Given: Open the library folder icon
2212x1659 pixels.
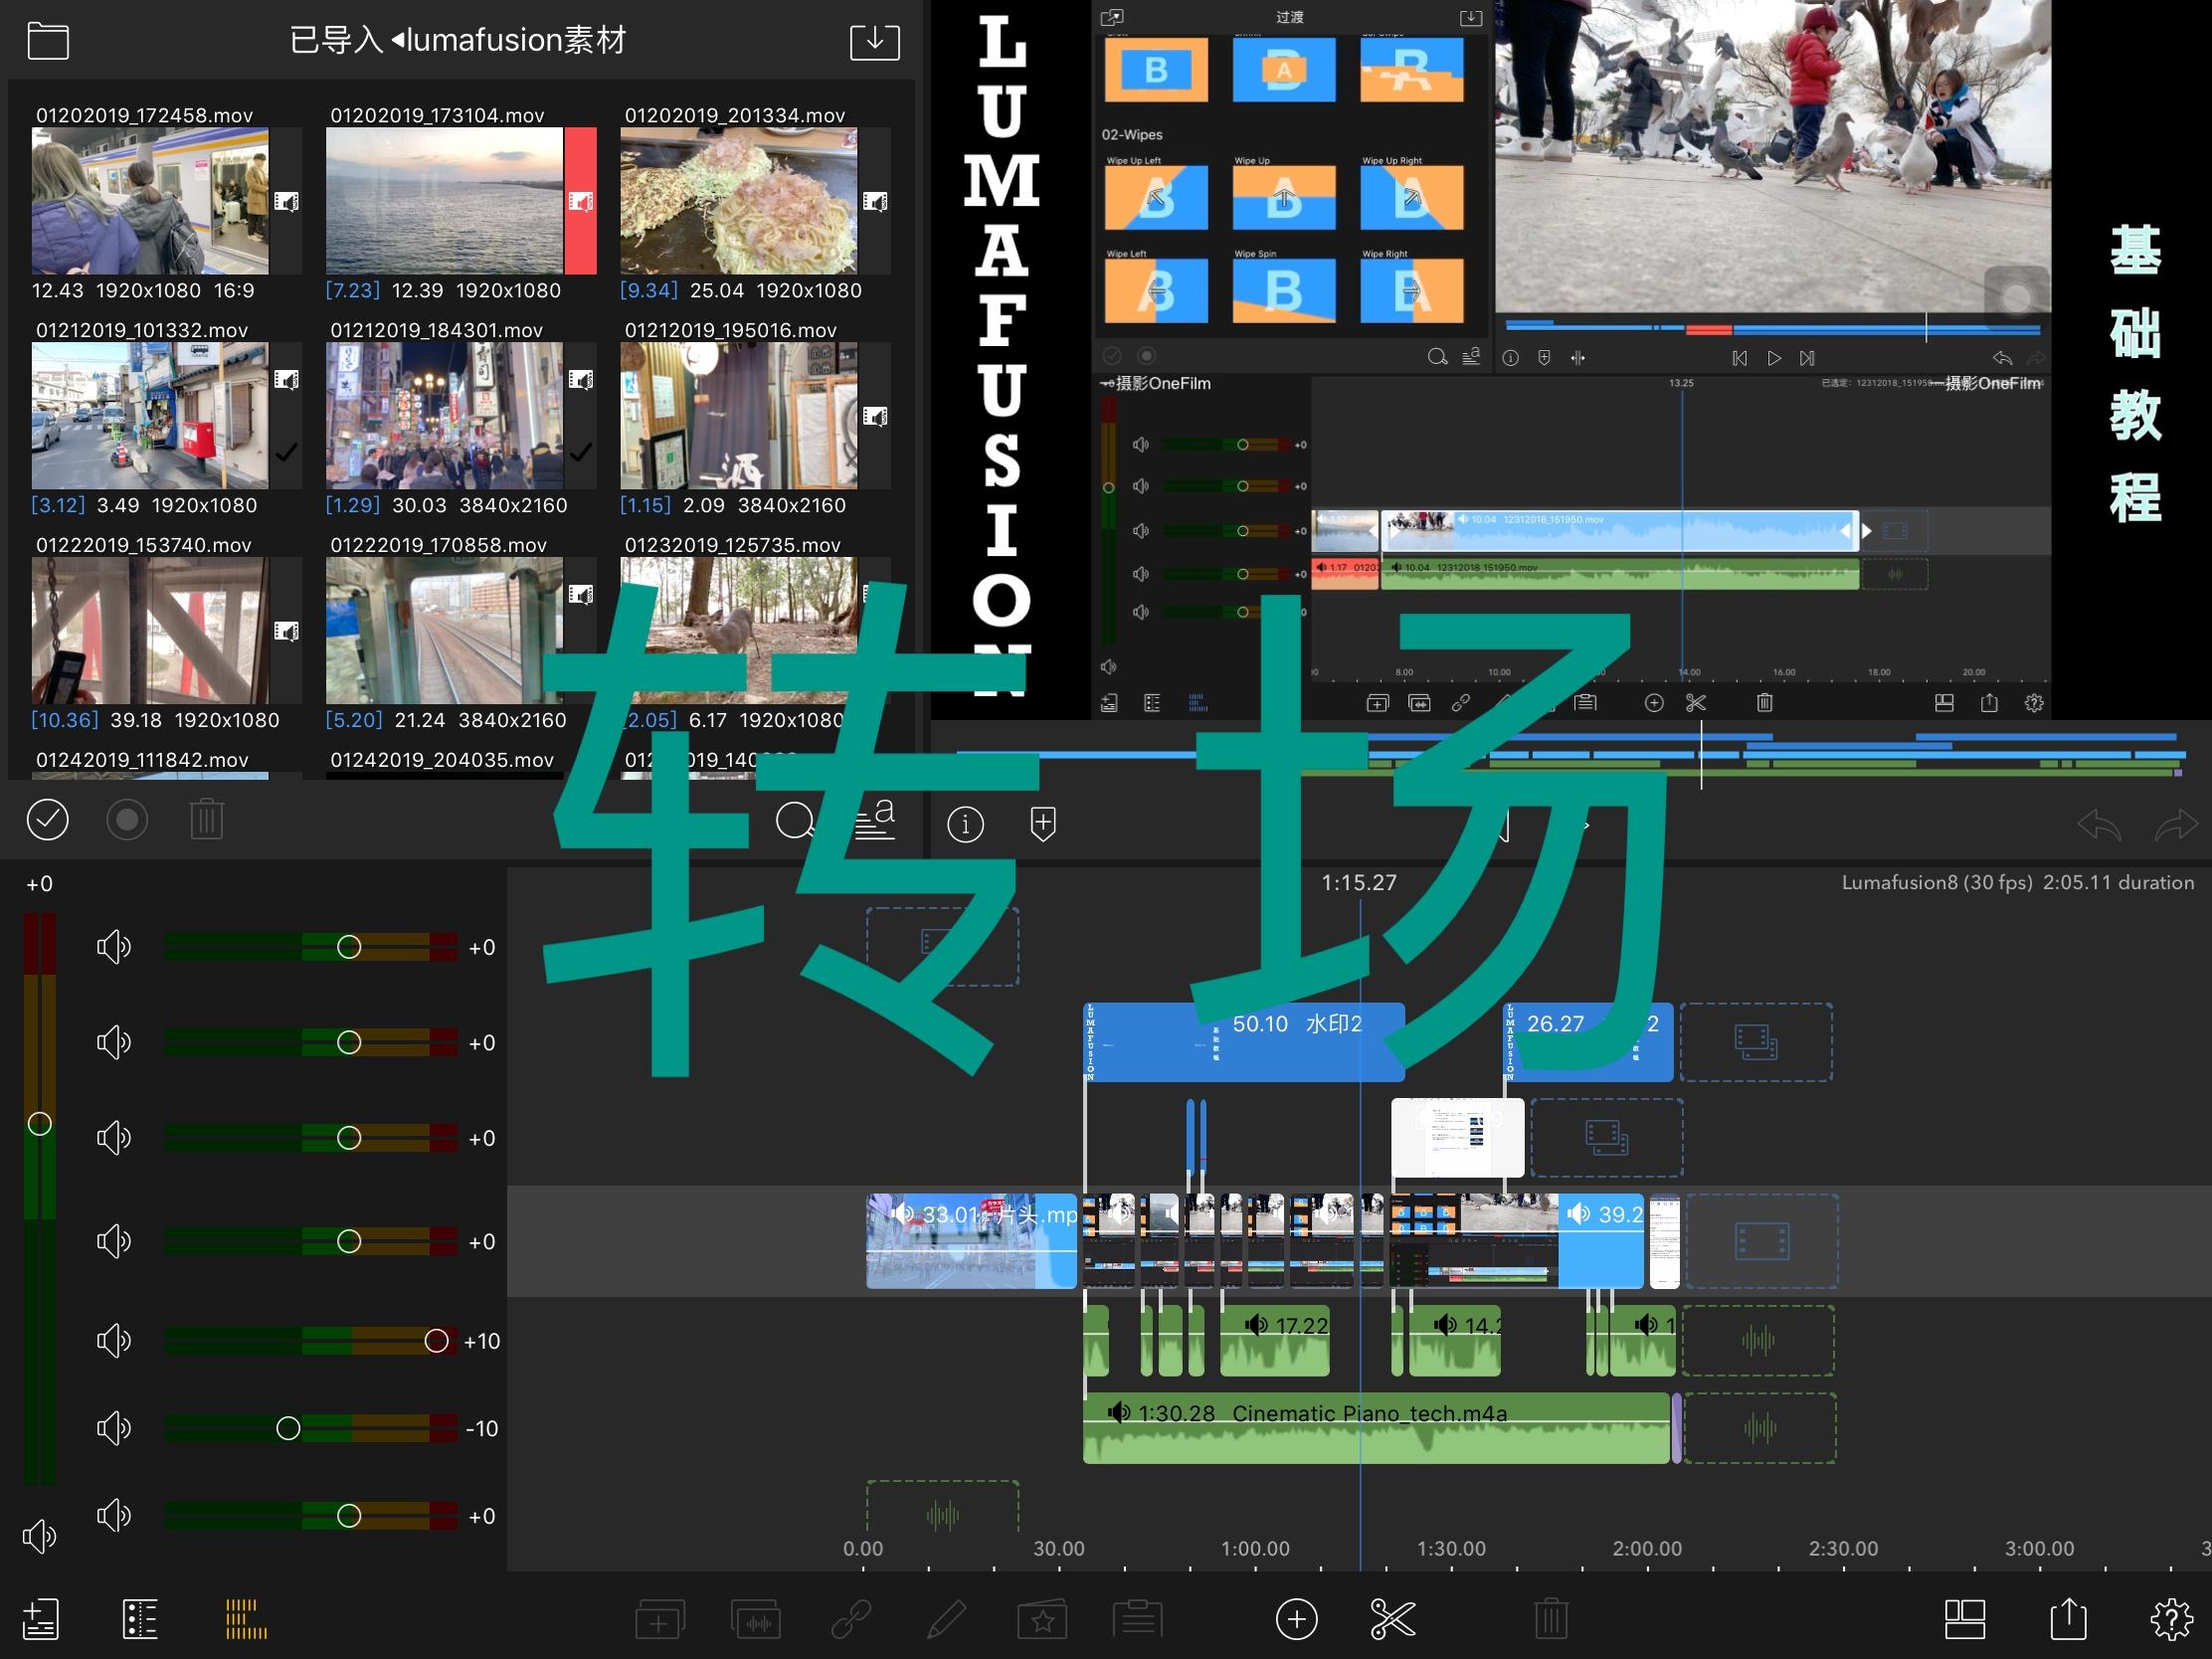Looking at the screenshot, I should pos(48,41).
